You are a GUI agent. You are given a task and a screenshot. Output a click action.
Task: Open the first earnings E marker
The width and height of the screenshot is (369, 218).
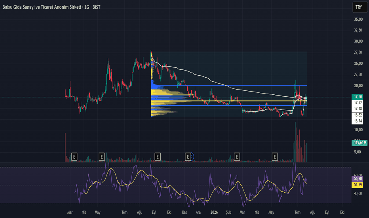pyautogui.click(x=74, y=157)
